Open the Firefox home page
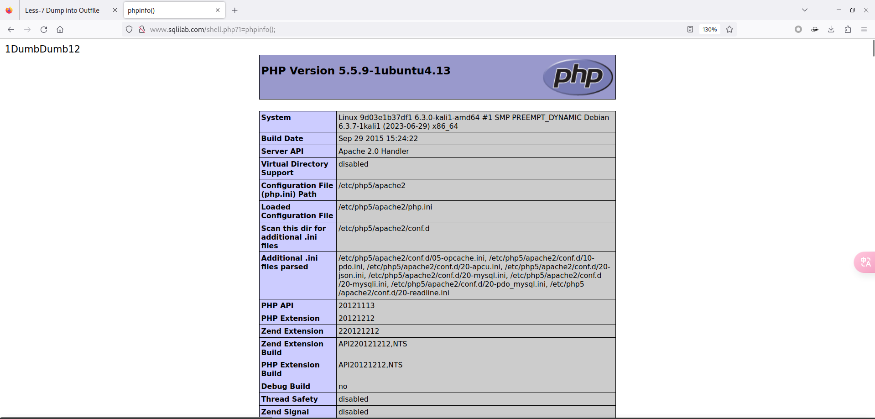This screenshot has width=875, height=419. click(60, 29)
